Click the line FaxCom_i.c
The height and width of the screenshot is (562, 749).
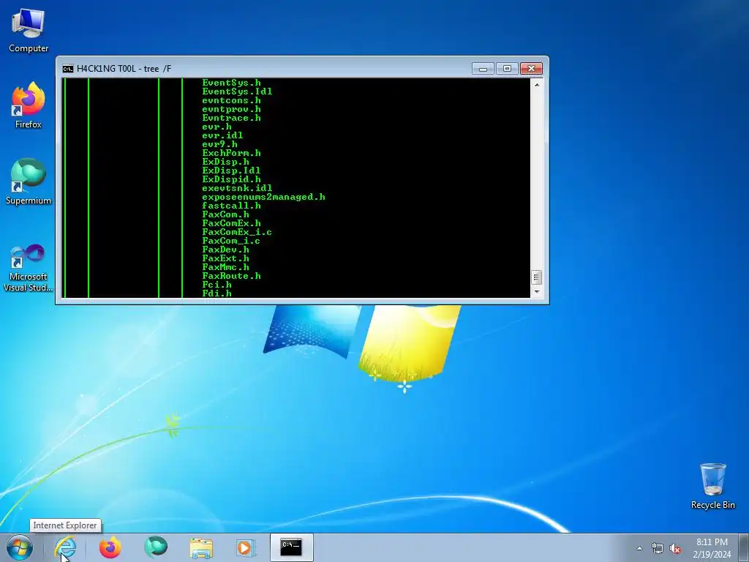[x=232, y=240]
